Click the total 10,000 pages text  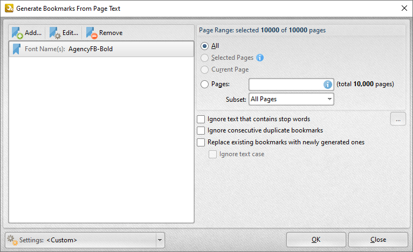tap(365, 84)
